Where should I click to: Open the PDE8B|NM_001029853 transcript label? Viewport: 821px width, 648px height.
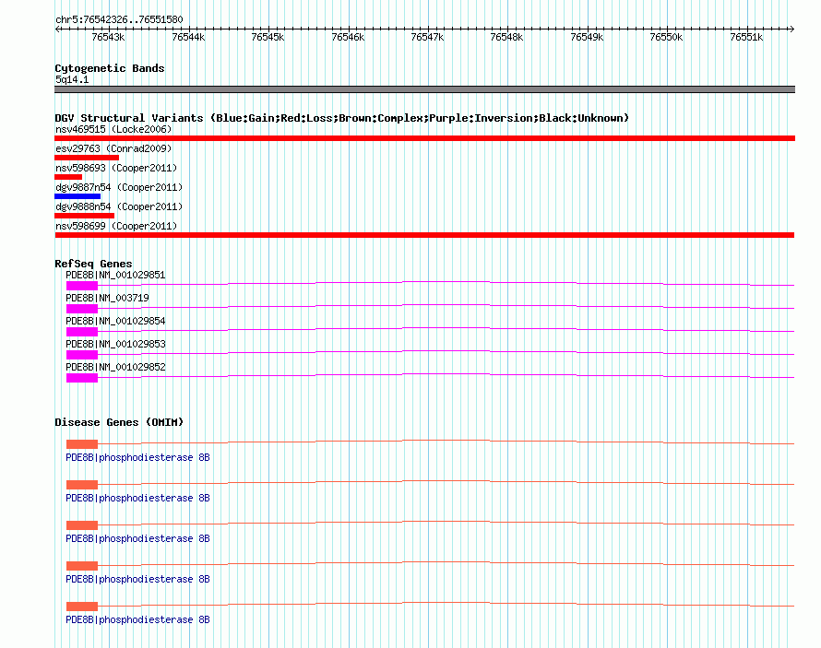click(x=115, y=344)
